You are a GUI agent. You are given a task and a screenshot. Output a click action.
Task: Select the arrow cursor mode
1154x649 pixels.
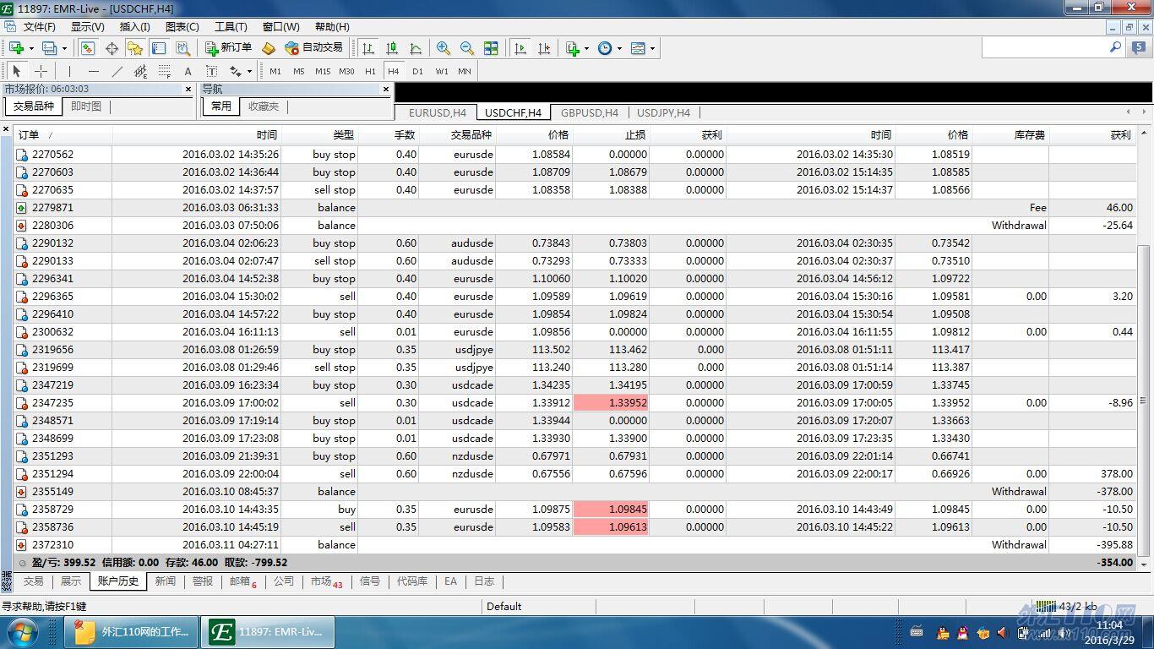[16, 72]
